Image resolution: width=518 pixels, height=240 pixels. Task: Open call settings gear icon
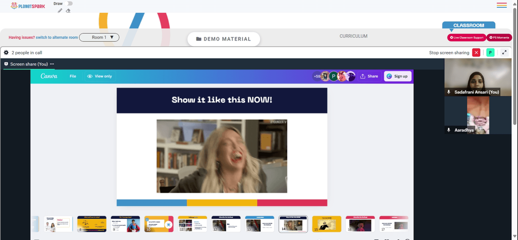coord(6,52)
